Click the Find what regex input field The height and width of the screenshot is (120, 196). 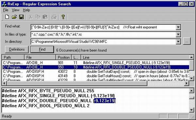coord(103,27)
